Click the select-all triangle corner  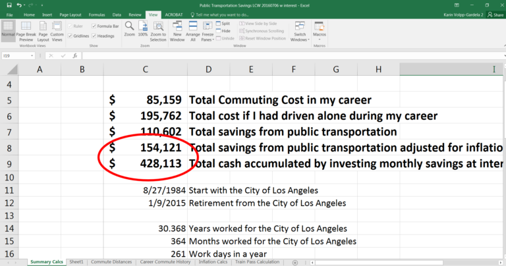coord(12,69)
